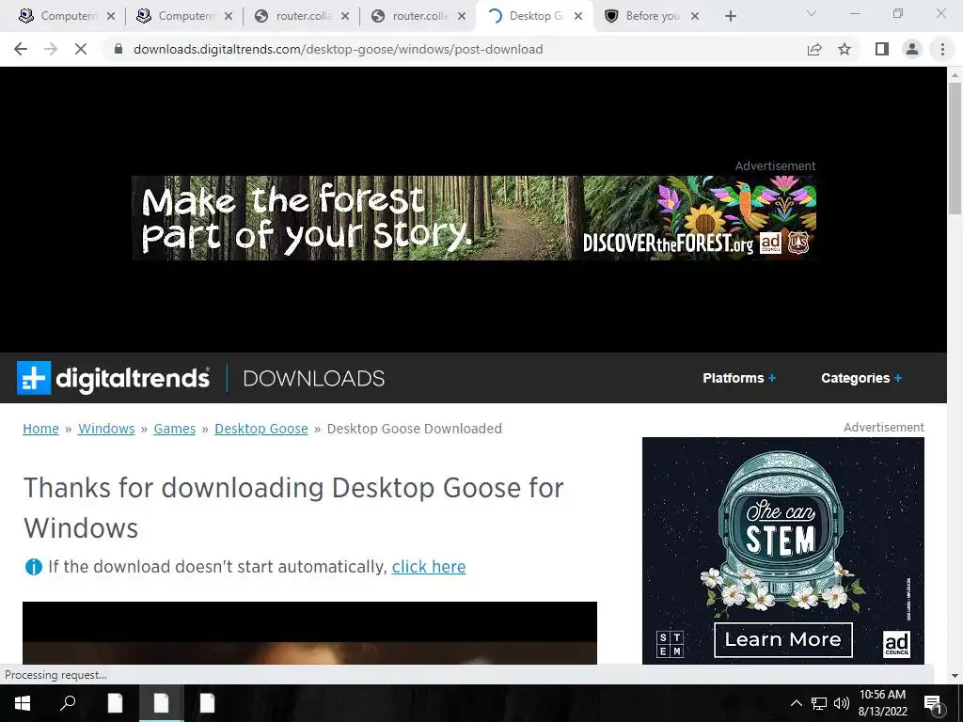Click the page vertical scrollbar thumb

(955, 148)
